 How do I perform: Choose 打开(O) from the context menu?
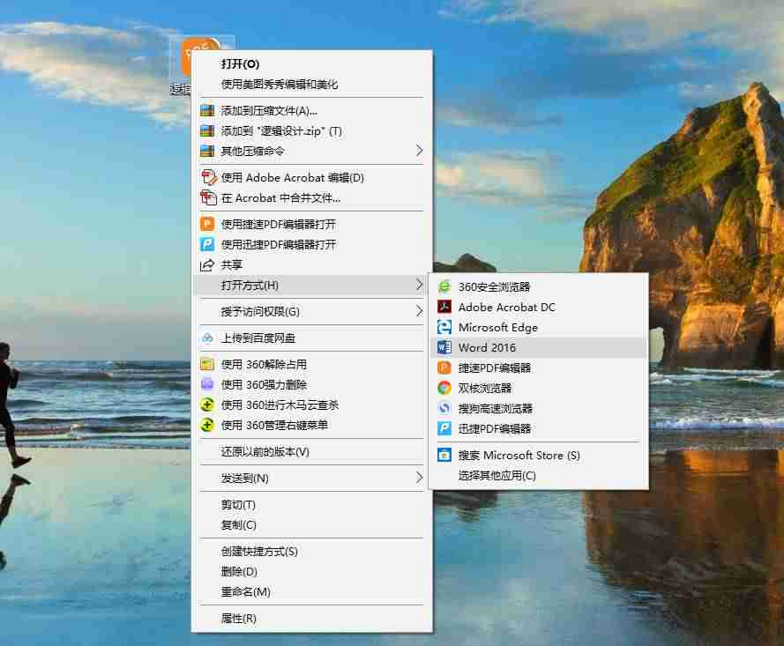pos(311,64)
